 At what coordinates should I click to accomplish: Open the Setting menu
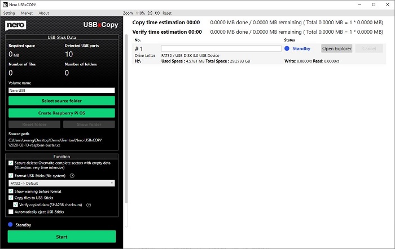[x=9, y=13]
